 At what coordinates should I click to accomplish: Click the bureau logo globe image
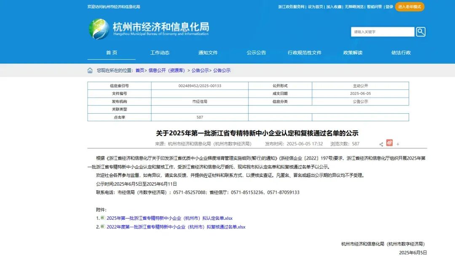pos(99,29)
